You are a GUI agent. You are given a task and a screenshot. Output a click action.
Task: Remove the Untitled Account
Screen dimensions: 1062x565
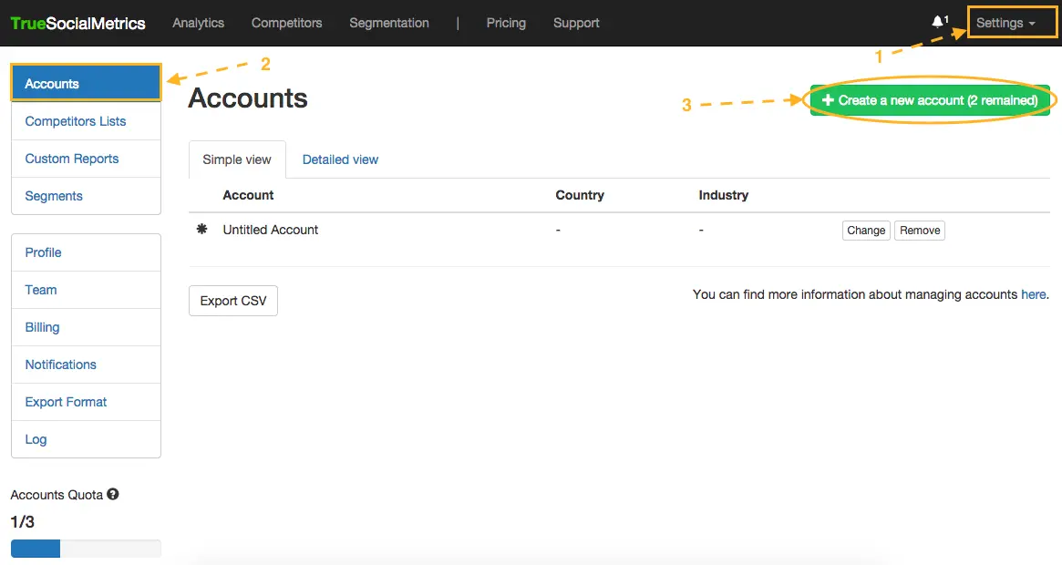click(x=919, y=231)
